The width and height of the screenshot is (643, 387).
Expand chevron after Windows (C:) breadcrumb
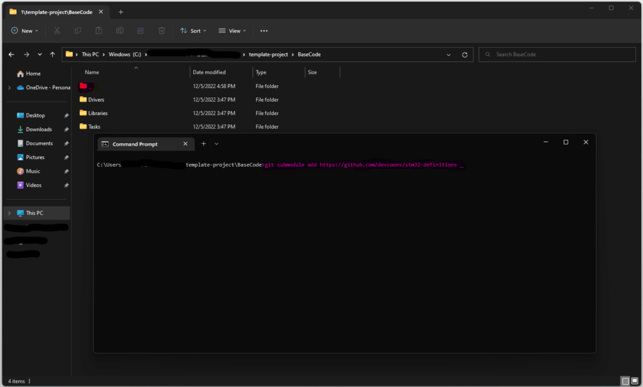point(146,55)
